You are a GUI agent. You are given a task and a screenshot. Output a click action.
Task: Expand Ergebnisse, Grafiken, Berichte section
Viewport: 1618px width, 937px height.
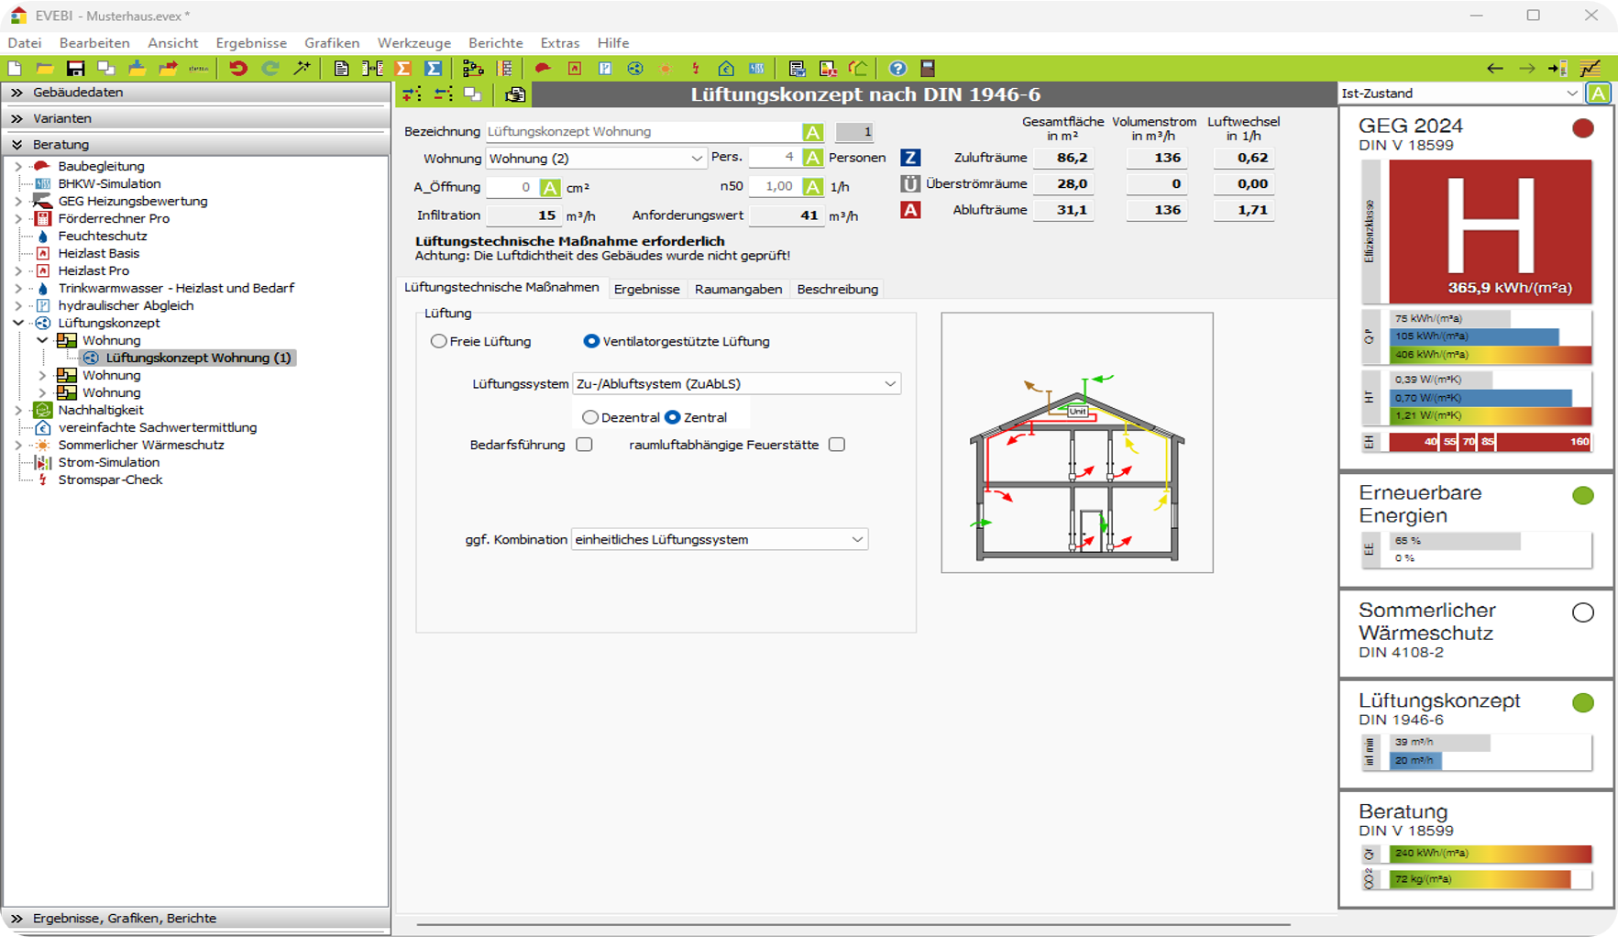(196, 918)
